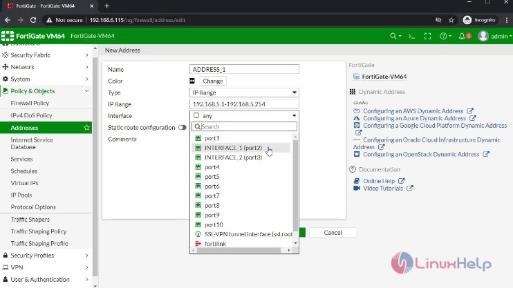Select INTERFACE_2 (port3) option
The image size is (513, 288).
pos(241,157)
